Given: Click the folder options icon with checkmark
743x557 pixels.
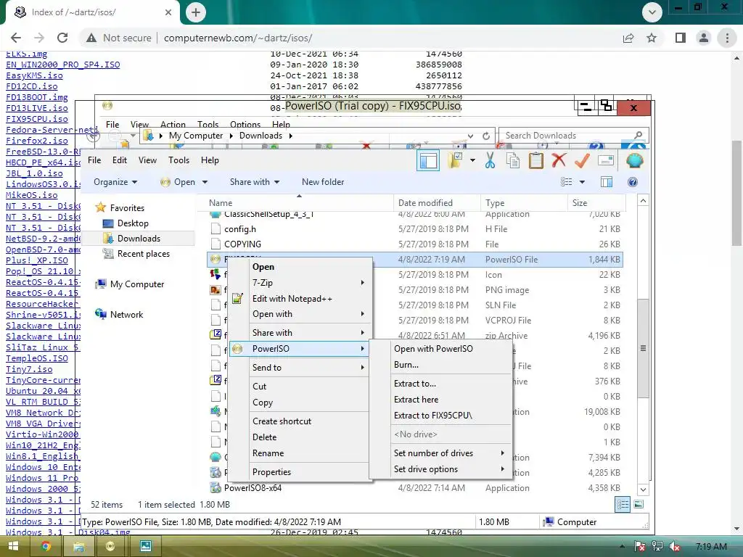Looking at the screenshot, I should pos(455,160).
